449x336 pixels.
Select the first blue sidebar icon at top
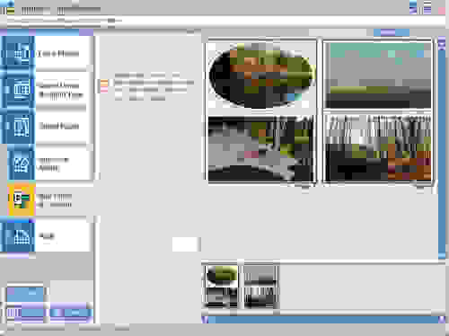pyautogui.click(x=18, y=53)
